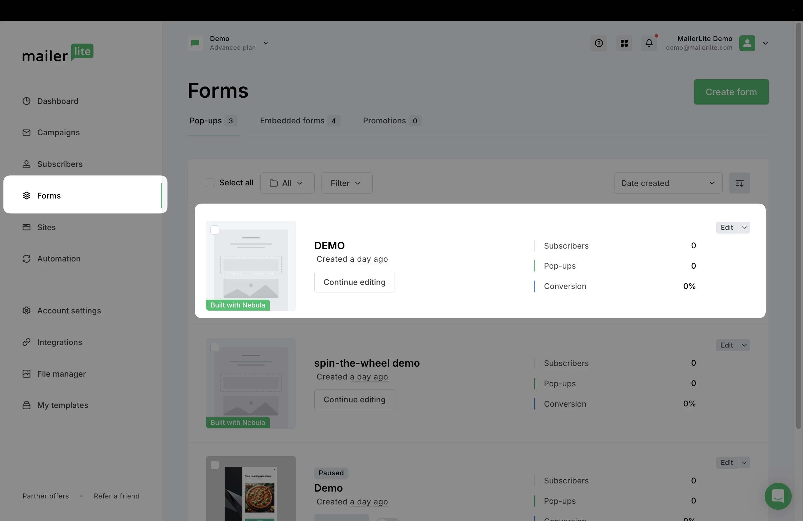Check the DEMO form checkbox
Screen dimensions: 803x521
pyautogui.click(x=215, y=230)
